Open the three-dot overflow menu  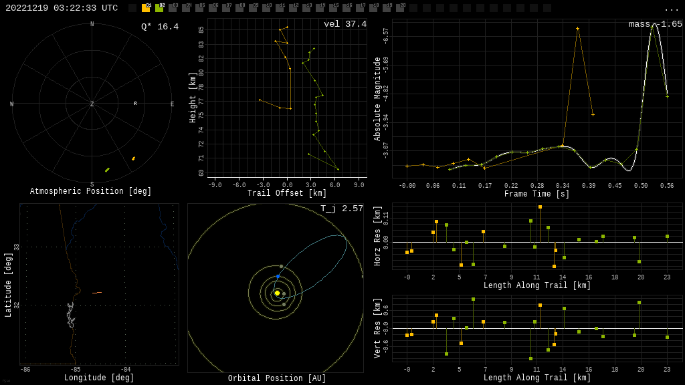pyautogui.click(x=671, y=9)
